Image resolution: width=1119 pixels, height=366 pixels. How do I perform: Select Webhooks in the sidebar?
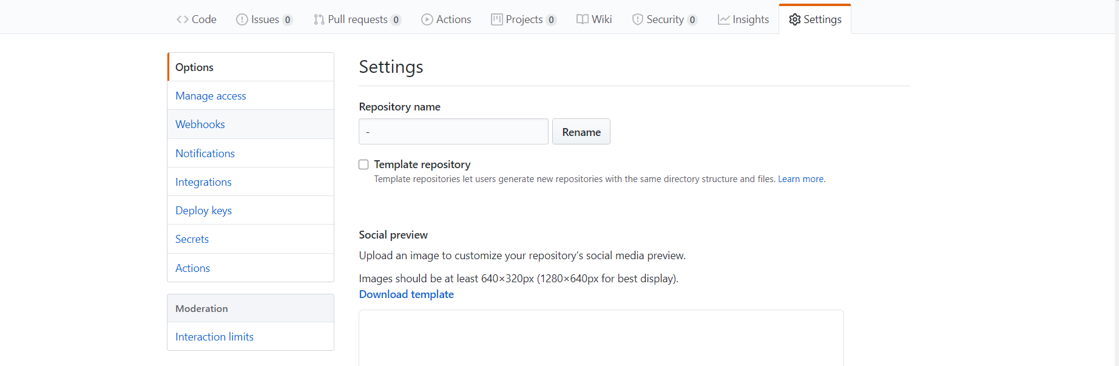pyautogui.click(x=200, y=124)
